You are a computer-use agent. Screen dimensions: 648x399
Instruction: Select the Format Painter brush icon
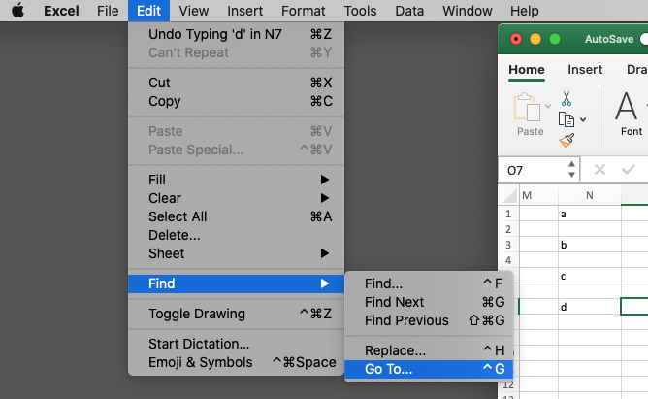click(x=567, y=140)
